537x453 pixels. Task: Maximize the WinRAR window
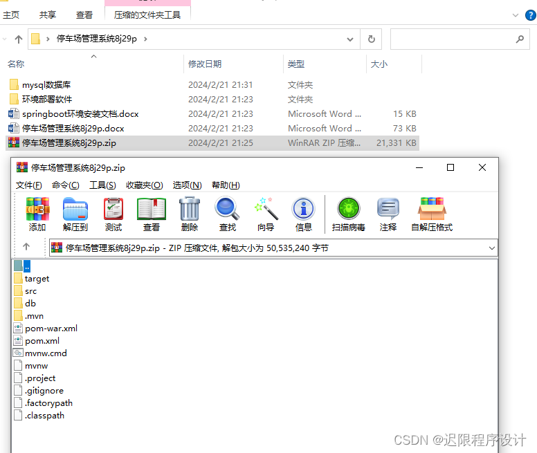450,167
